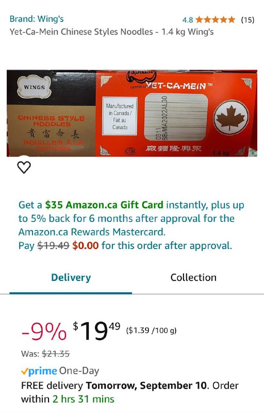Select the product title Yet-Ca-Mein Chinese Styles Noodles
Image resolution: width=264 pixels, height=413 pixels.
81,32
